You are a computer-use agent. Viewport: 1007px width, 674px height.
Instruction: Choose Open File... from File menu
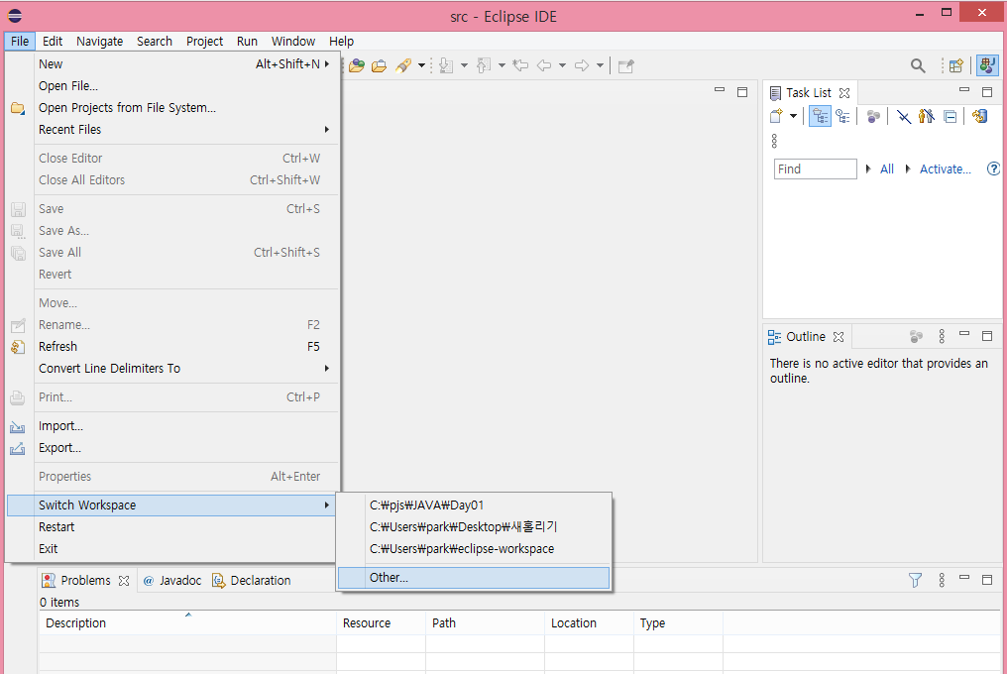(x=172, y=86)
